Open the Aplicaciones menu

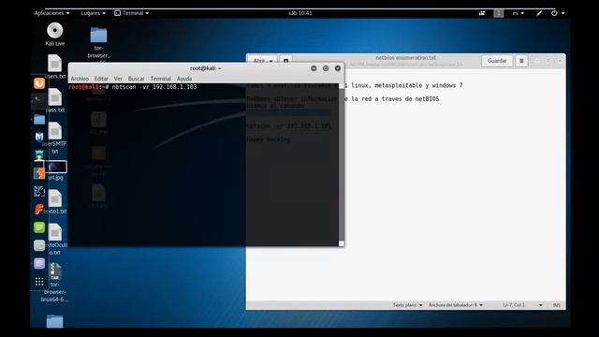pos(52,13)
